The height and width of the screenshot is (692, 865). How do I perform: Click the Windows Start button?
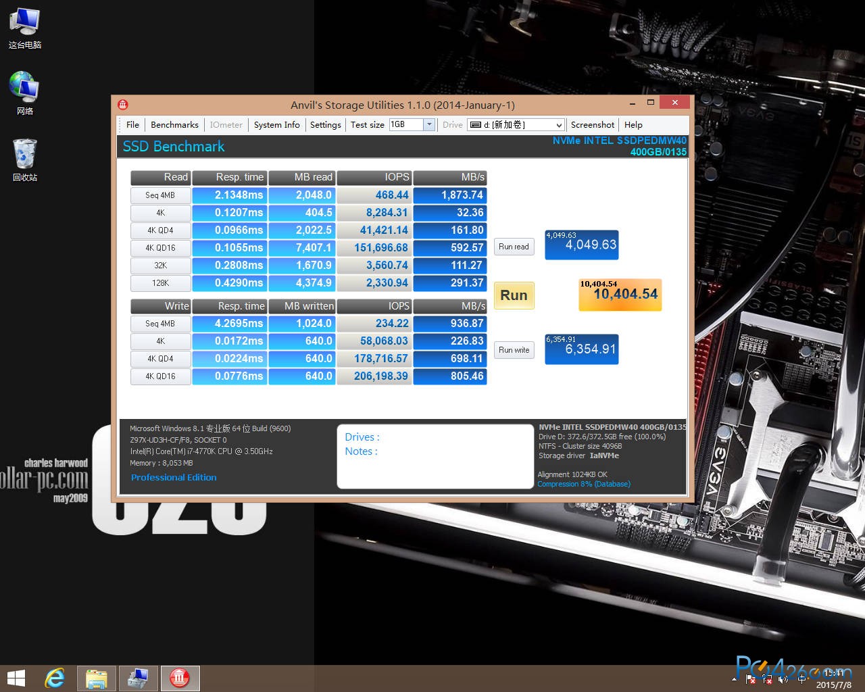click(x=16, y=678)
